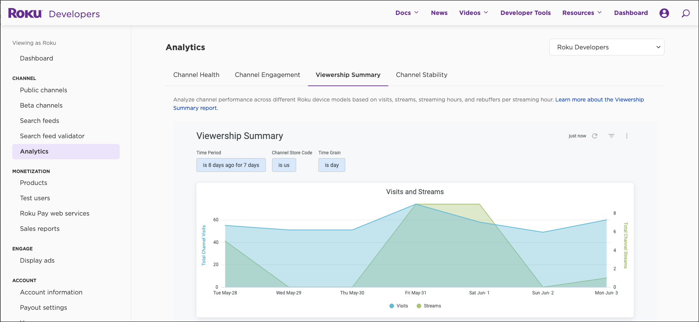Toggle the Visits series in chart legend
This screenshot has width=699, height=322.
coord(399,306)
